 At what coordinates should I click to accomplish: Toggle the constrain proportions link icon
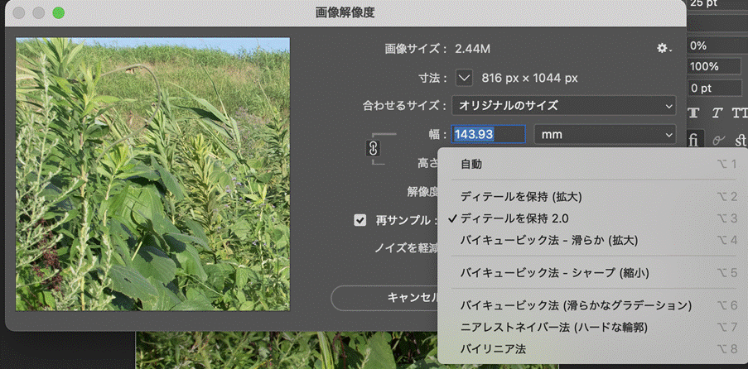373,149
